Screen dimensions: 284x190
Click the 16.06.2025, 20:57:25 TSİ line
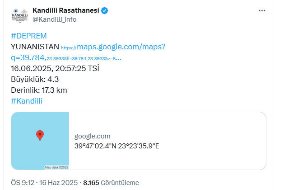tap(55, 68)
